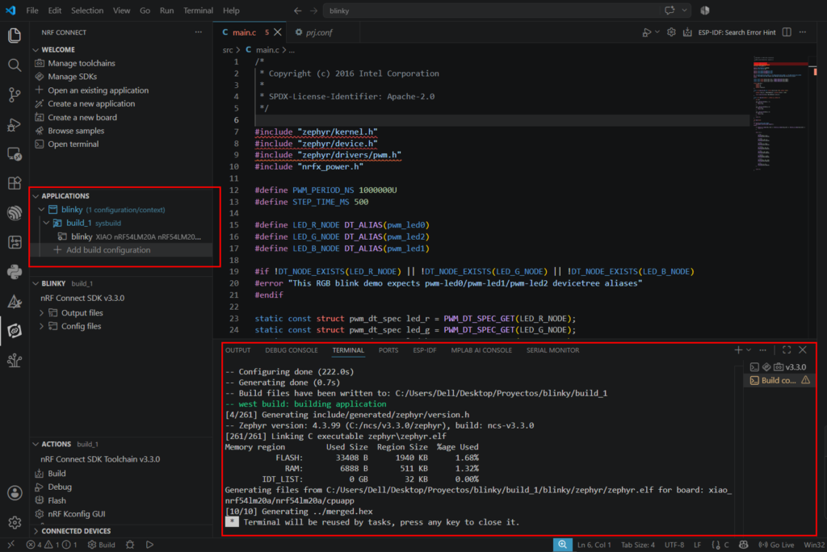Split the editor to the right
Image resolution: width=827 pixels, height=552 pixels.
pyautogui.click(x=787, y=32)
